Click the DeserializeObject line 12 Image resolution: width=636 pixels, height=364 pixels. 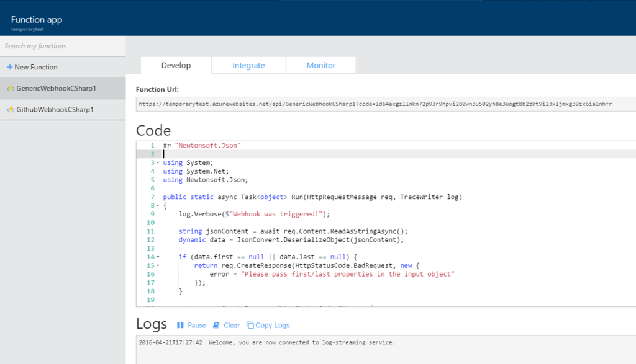pyautogui.click(x=291, y=240)
